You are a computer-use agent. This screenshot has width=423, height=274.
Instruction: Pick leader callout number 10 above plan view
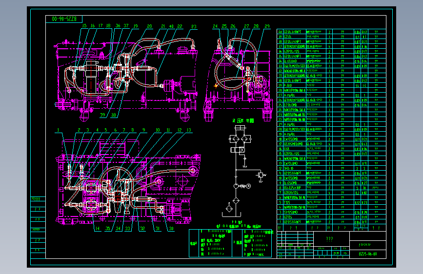coord(158,130)
